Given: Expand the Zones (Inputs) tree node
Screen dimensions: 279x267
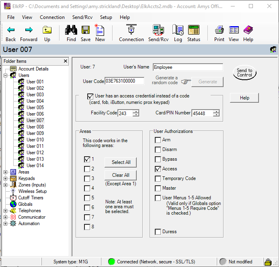Looking at the screenshot, I should 6,185.
